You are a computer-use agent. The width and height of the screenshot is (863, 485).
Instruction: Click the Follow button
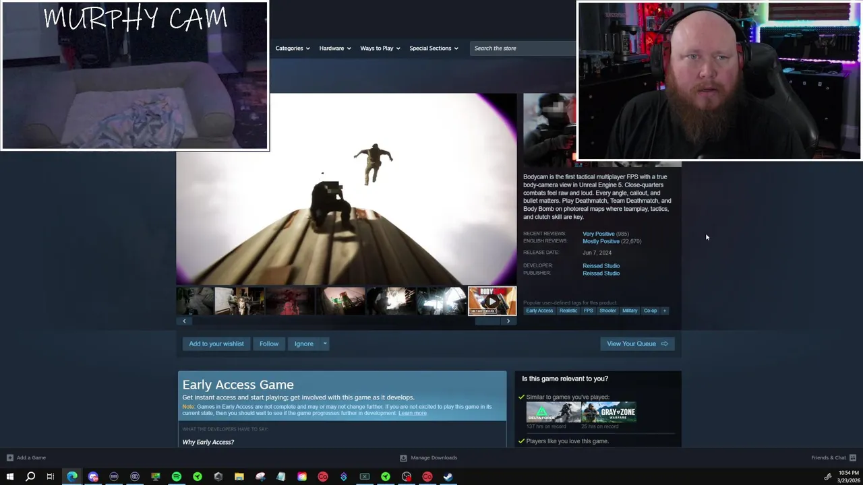click(x=269, y=344)
